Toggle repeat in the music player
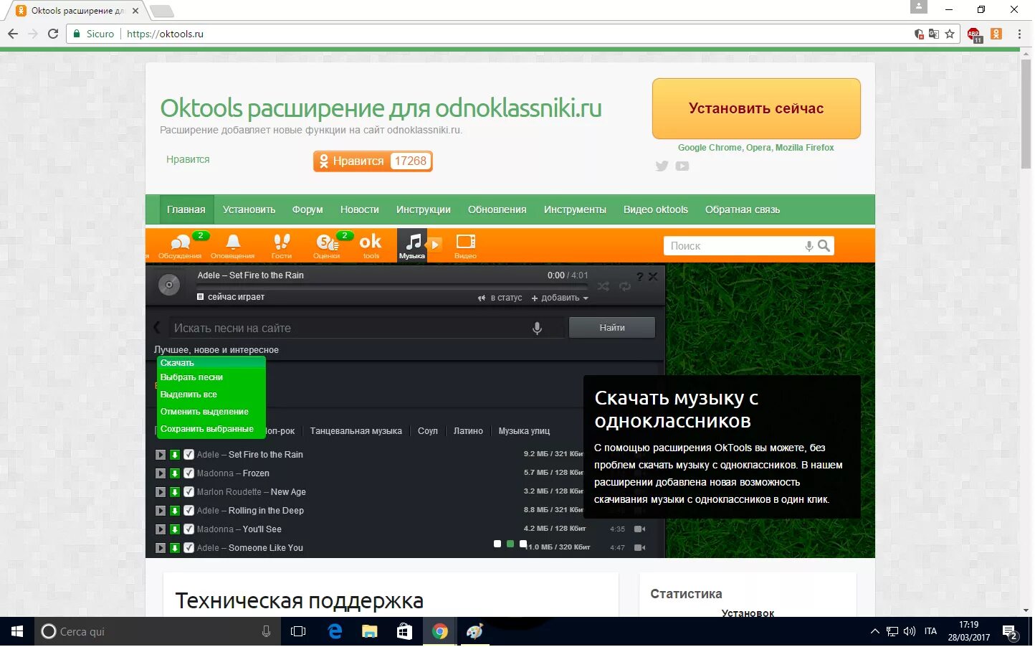This screenshot has height=647, width=1035. (x=626, y=287)
